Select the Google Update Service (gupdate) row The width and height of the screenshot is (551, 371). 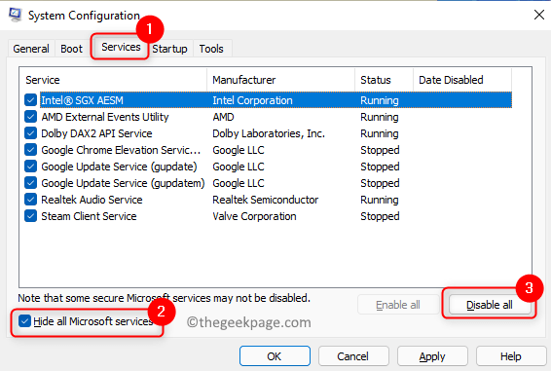[269, 167]
